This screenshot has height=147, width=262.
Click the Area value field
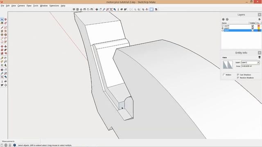click(251, 66)
